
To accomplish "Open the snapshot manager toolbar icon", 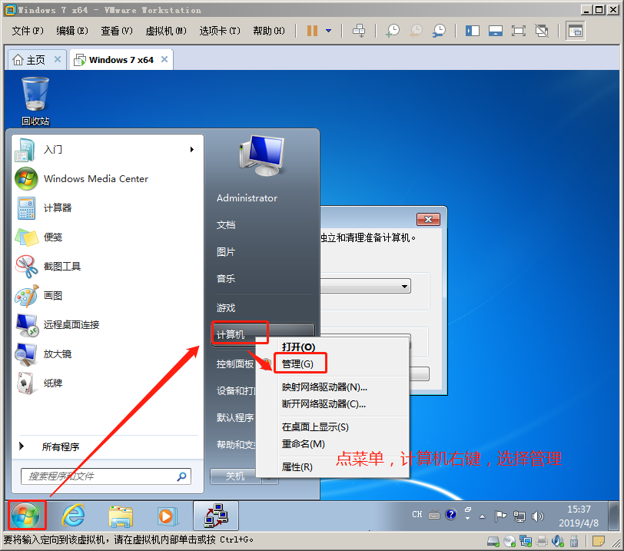I will point(439,31).
